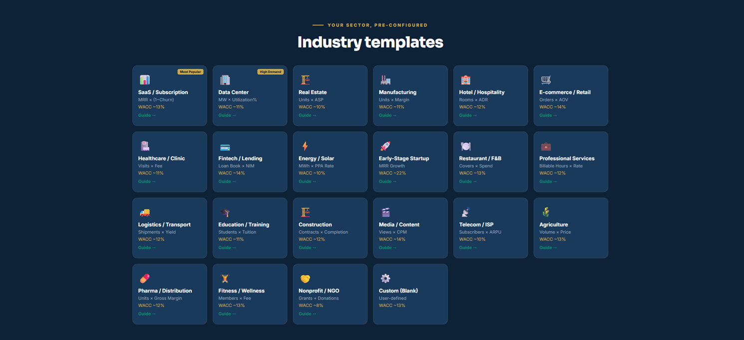Click the Logistics / Transport truck icon
The image size is (744, 340).
(145, 212)
